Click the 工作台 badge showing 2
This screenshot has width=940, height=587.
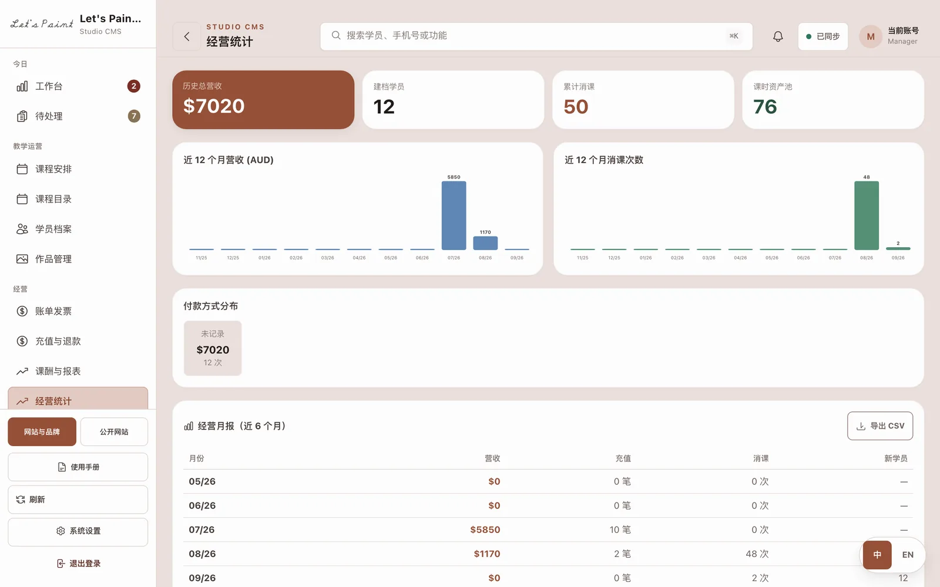pyautogui.click(x=134, y=86)
